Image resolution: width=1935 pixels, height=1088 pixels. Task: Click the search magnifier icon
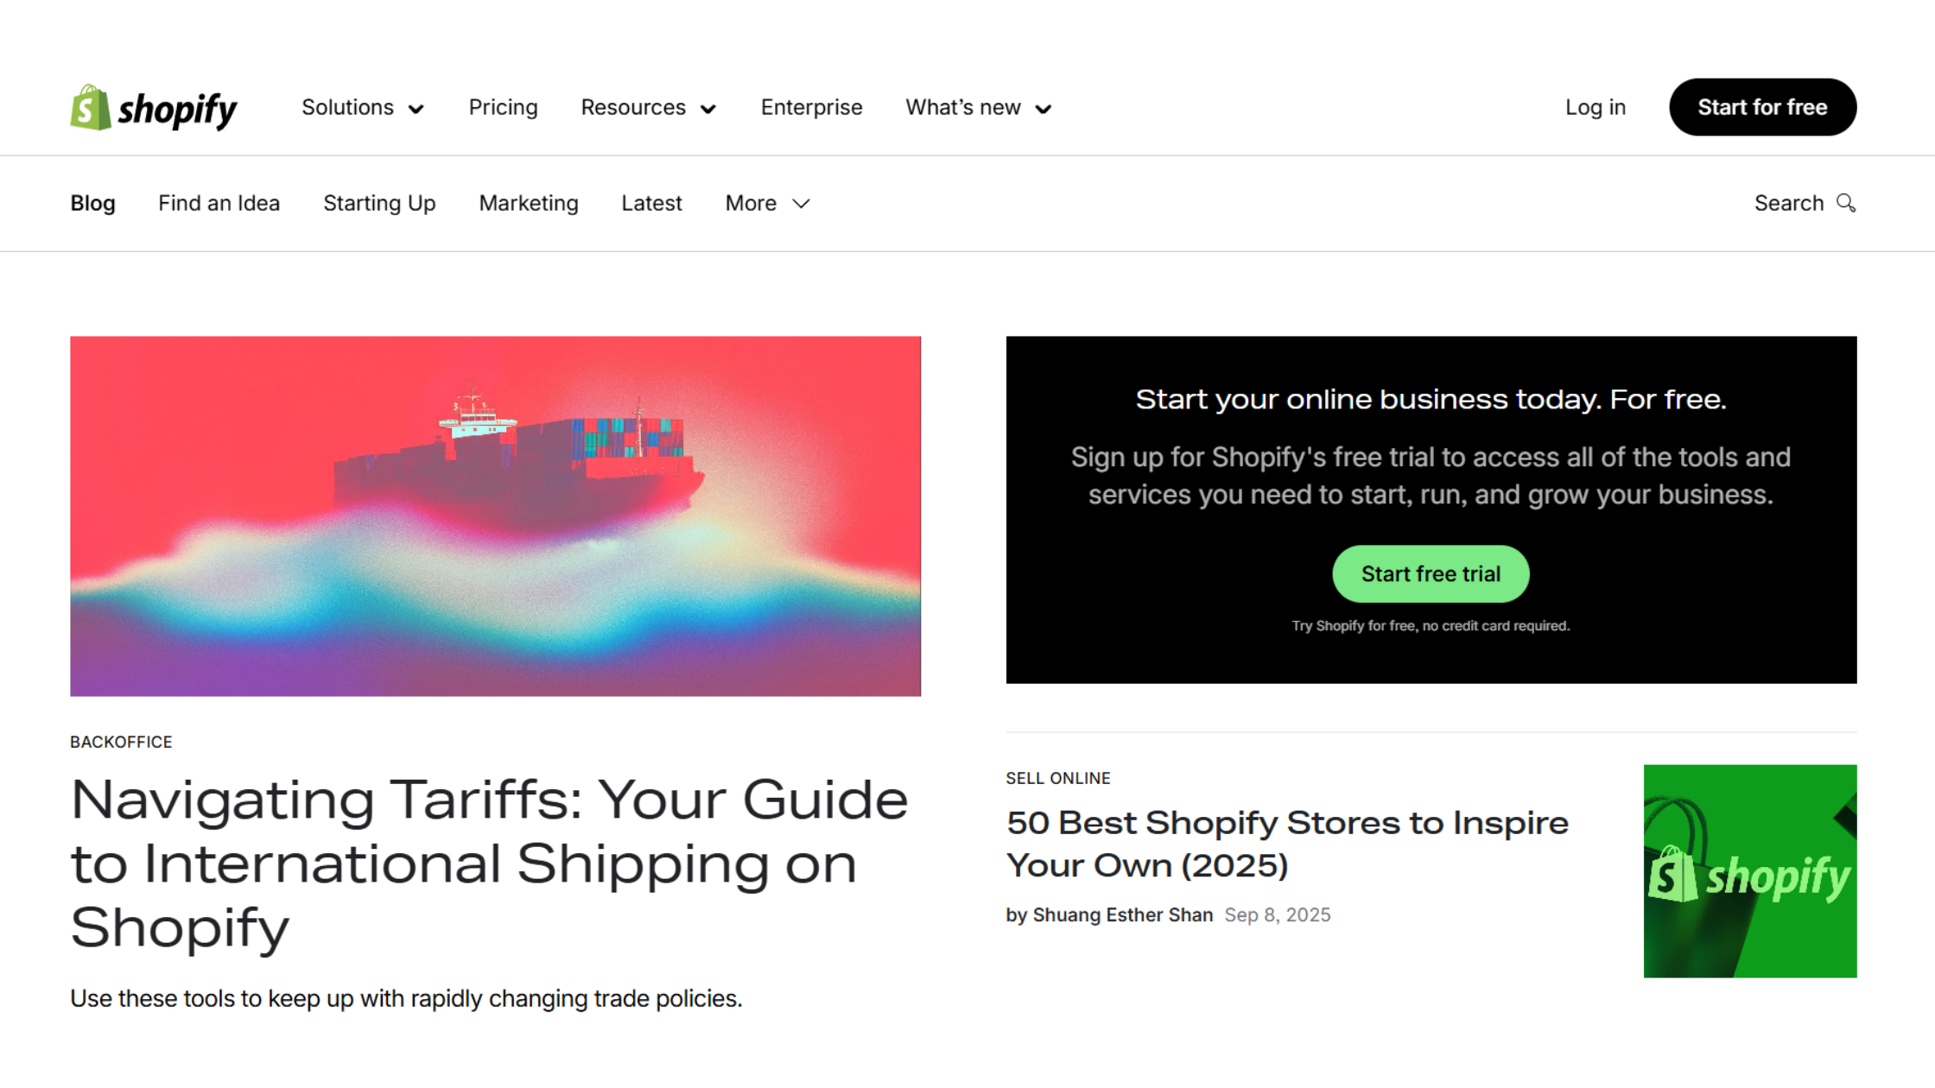(1846, 203)
